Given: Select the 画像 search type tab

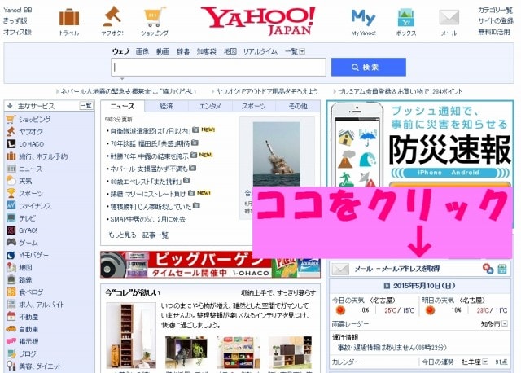Looking at the screenshot, I should (x=142, y=51).
